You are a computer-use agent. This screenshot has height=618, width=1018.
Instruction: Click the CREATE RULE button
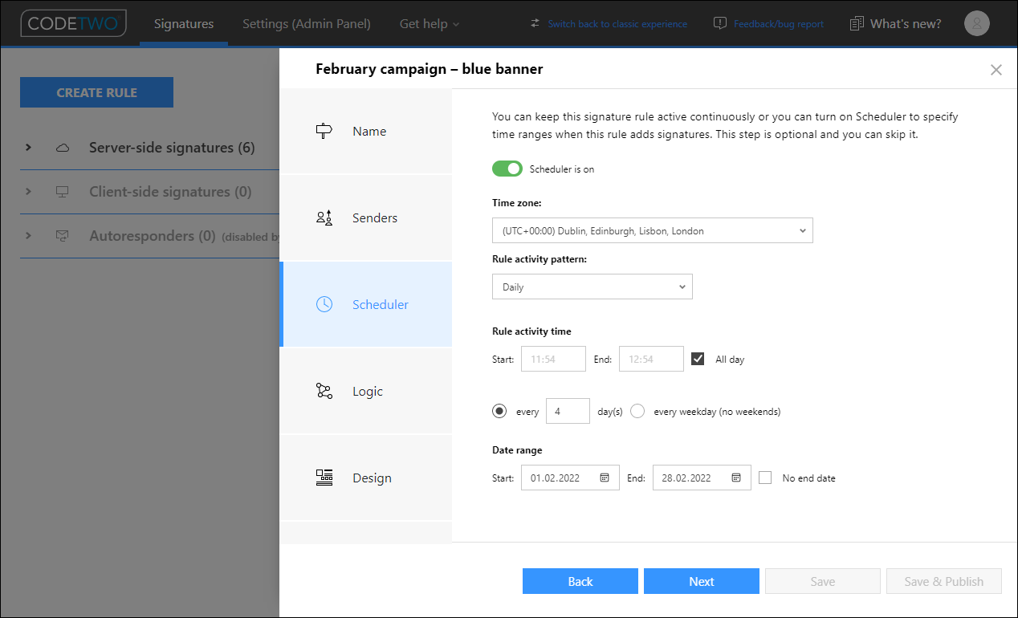(96, 92)
